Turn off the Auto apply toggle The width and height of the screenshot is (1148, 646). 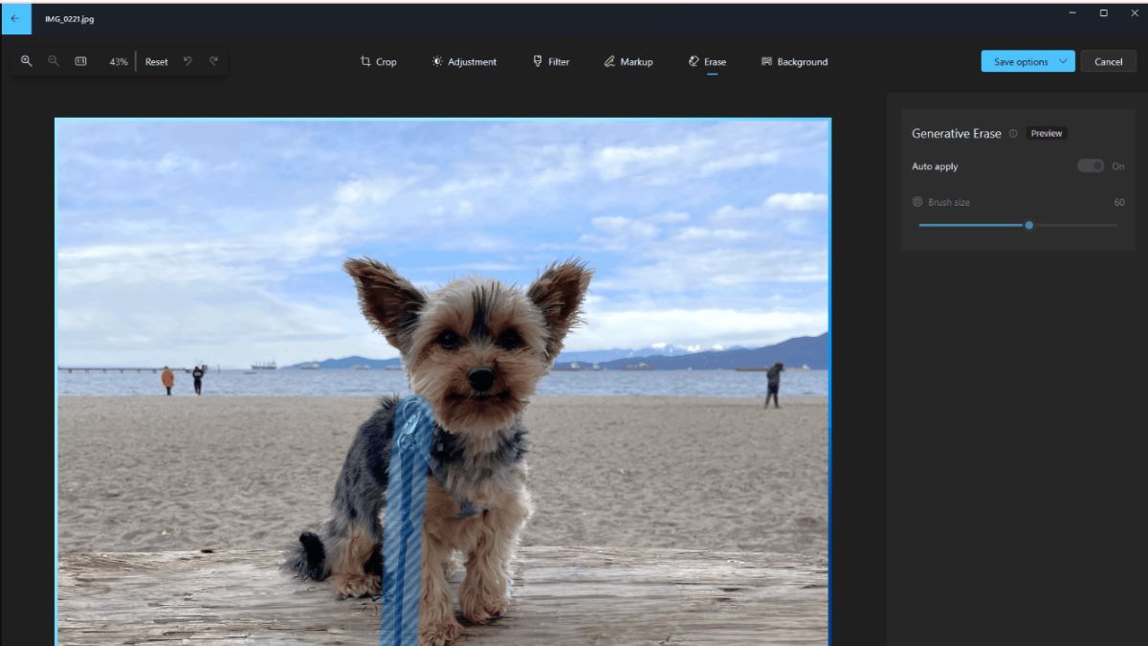coord(1090,166)
